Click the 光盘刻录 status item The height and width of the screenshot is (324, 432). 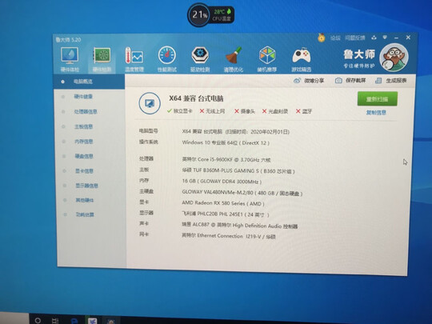[x=275, y=111]
